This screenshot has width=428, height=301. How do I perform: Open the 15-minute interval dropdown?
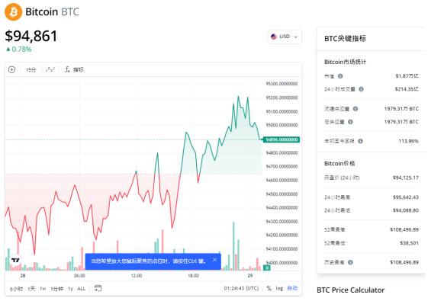tap(31, 70)
